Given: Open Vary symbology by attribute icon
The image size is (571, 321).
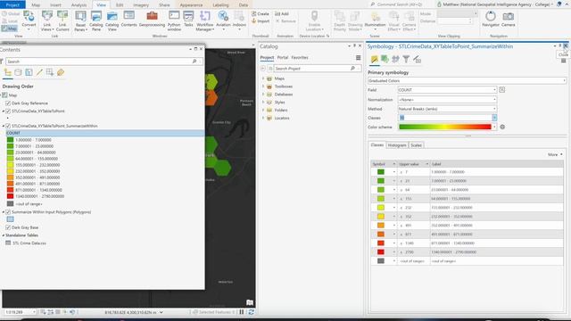Looking at the screenshot, I should point(385,59).
